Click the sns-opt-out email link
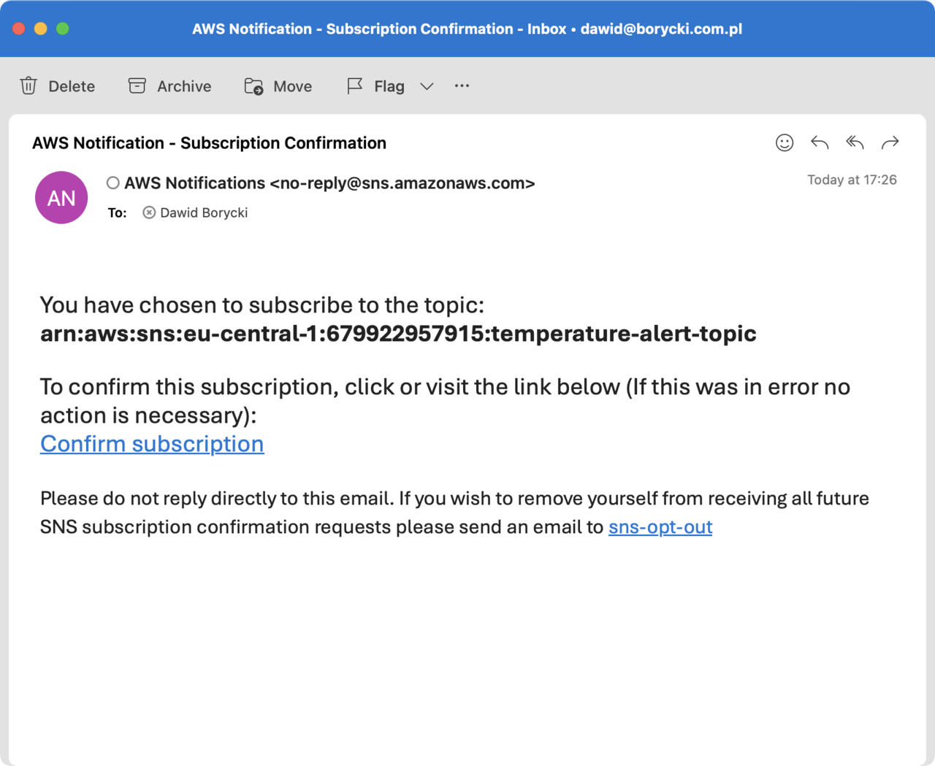 coord(660,527)
